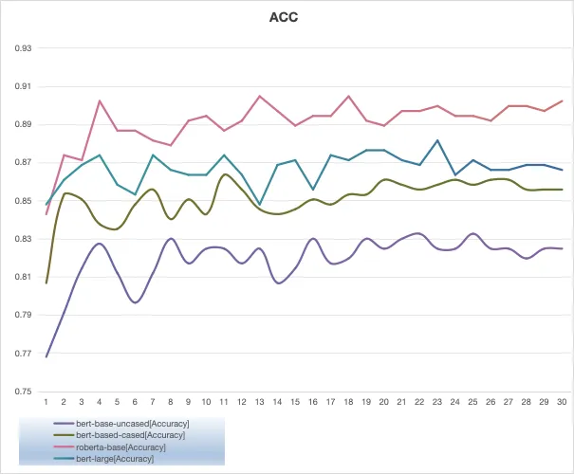The height and width of the screenshot is (474, 574).
Task: Select the bert-large[Accuracy] legend entry
Action: pos(103,459)
